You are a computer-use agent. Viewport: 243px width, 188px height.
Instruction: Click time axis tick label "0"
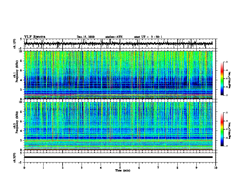[x=24, y=168]
